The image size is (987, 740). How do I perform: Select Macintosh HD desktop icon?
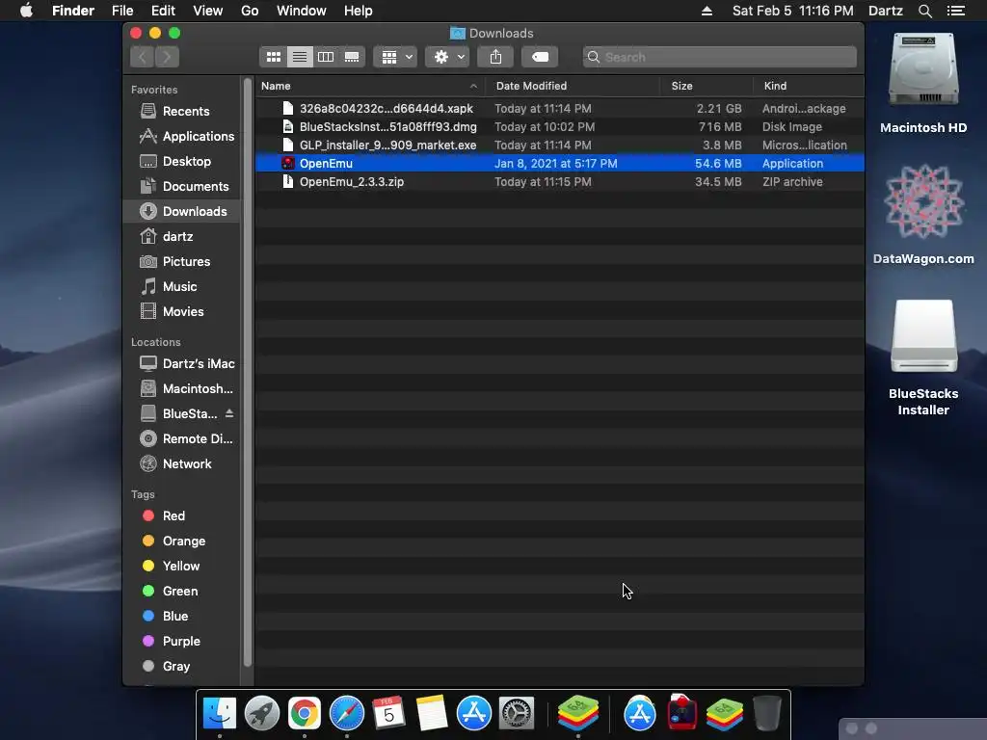pos(922,83)
